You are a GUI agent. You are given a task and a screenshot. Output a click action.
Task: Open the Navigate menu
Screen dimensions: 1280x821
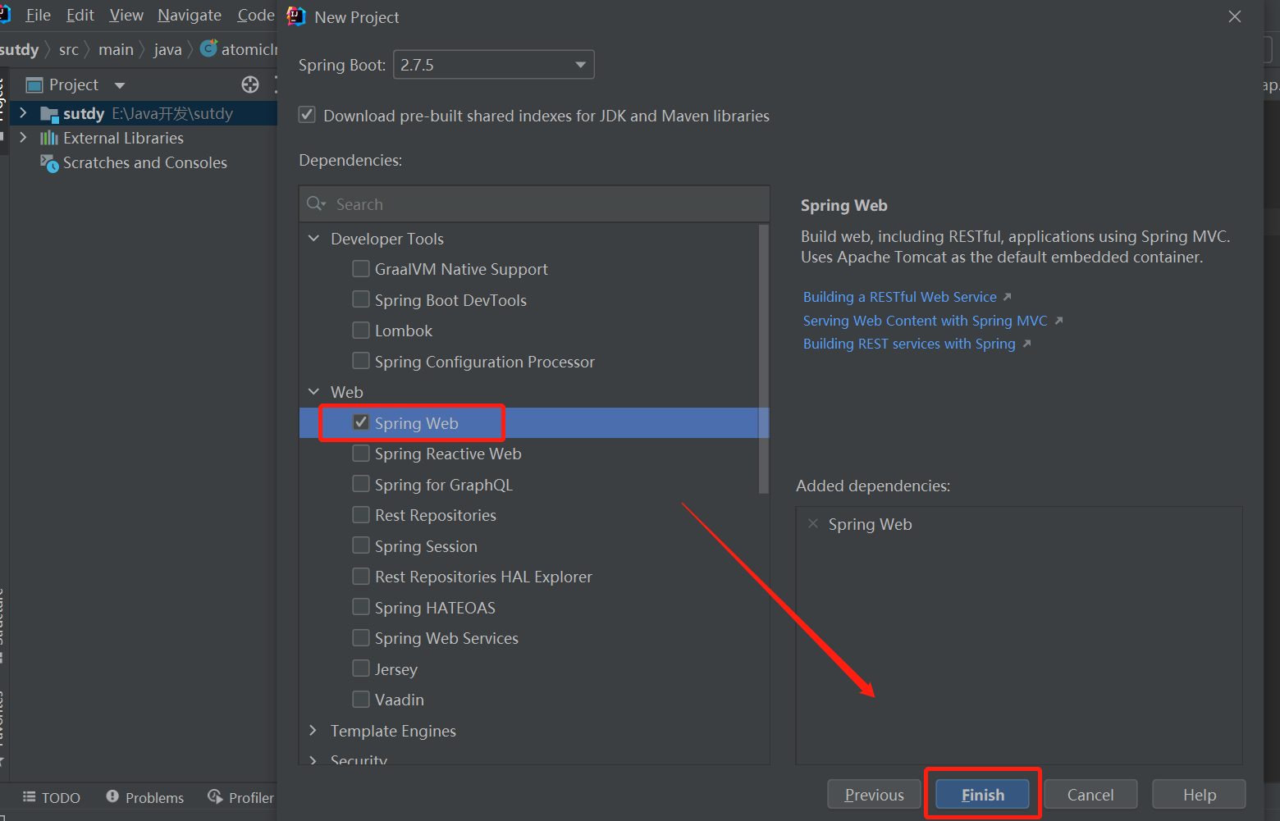[x=190, y=16]
